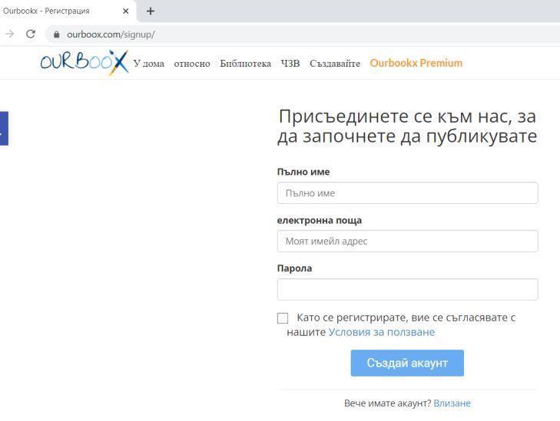The height and width of the screenshot is (421, 560).
Task: Open the Библиотека menu item
Action: pos(245,64)
